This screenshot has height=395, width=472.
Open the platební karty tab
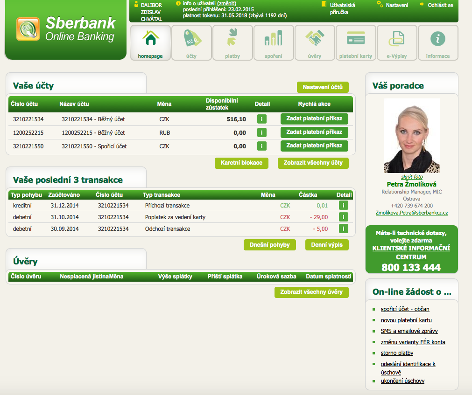(356, 43)
